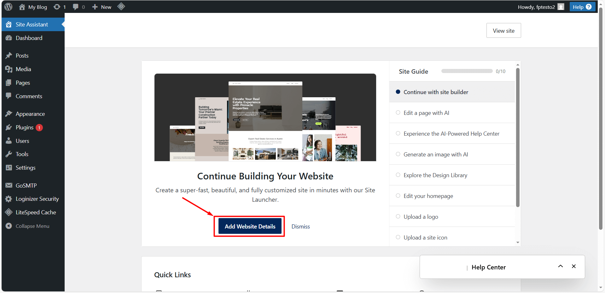Viewport: 605px width, 293px height.
Task: Collapse the Help Center panel
Action: (560, 266)
